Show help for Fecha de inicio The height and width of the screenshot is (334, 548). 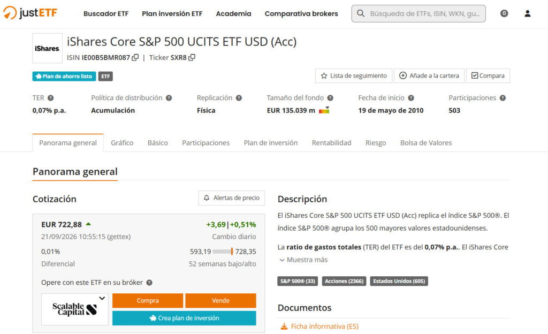411,98
